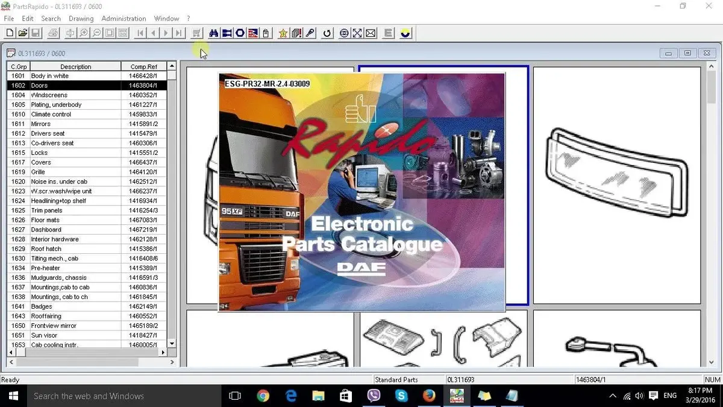This screenshot has height=407, width=723.
Task: Select the brackets and handles drawing thumbnail
Action: [x=443, y=338]
